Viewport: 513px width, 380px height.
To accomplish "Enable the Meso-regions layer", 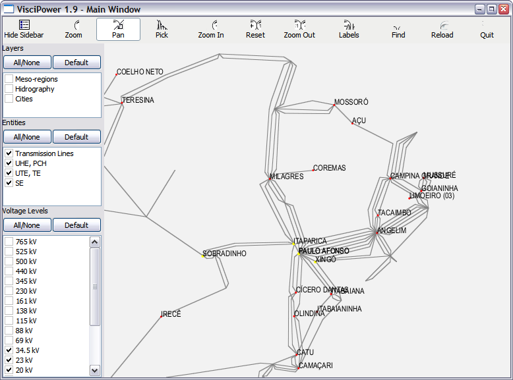I will coord(9,79).
